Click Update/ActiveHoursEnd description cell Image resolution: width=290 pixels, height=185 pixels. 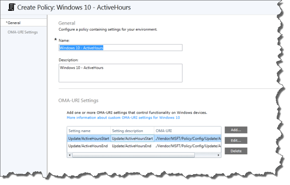pos(132,146)
